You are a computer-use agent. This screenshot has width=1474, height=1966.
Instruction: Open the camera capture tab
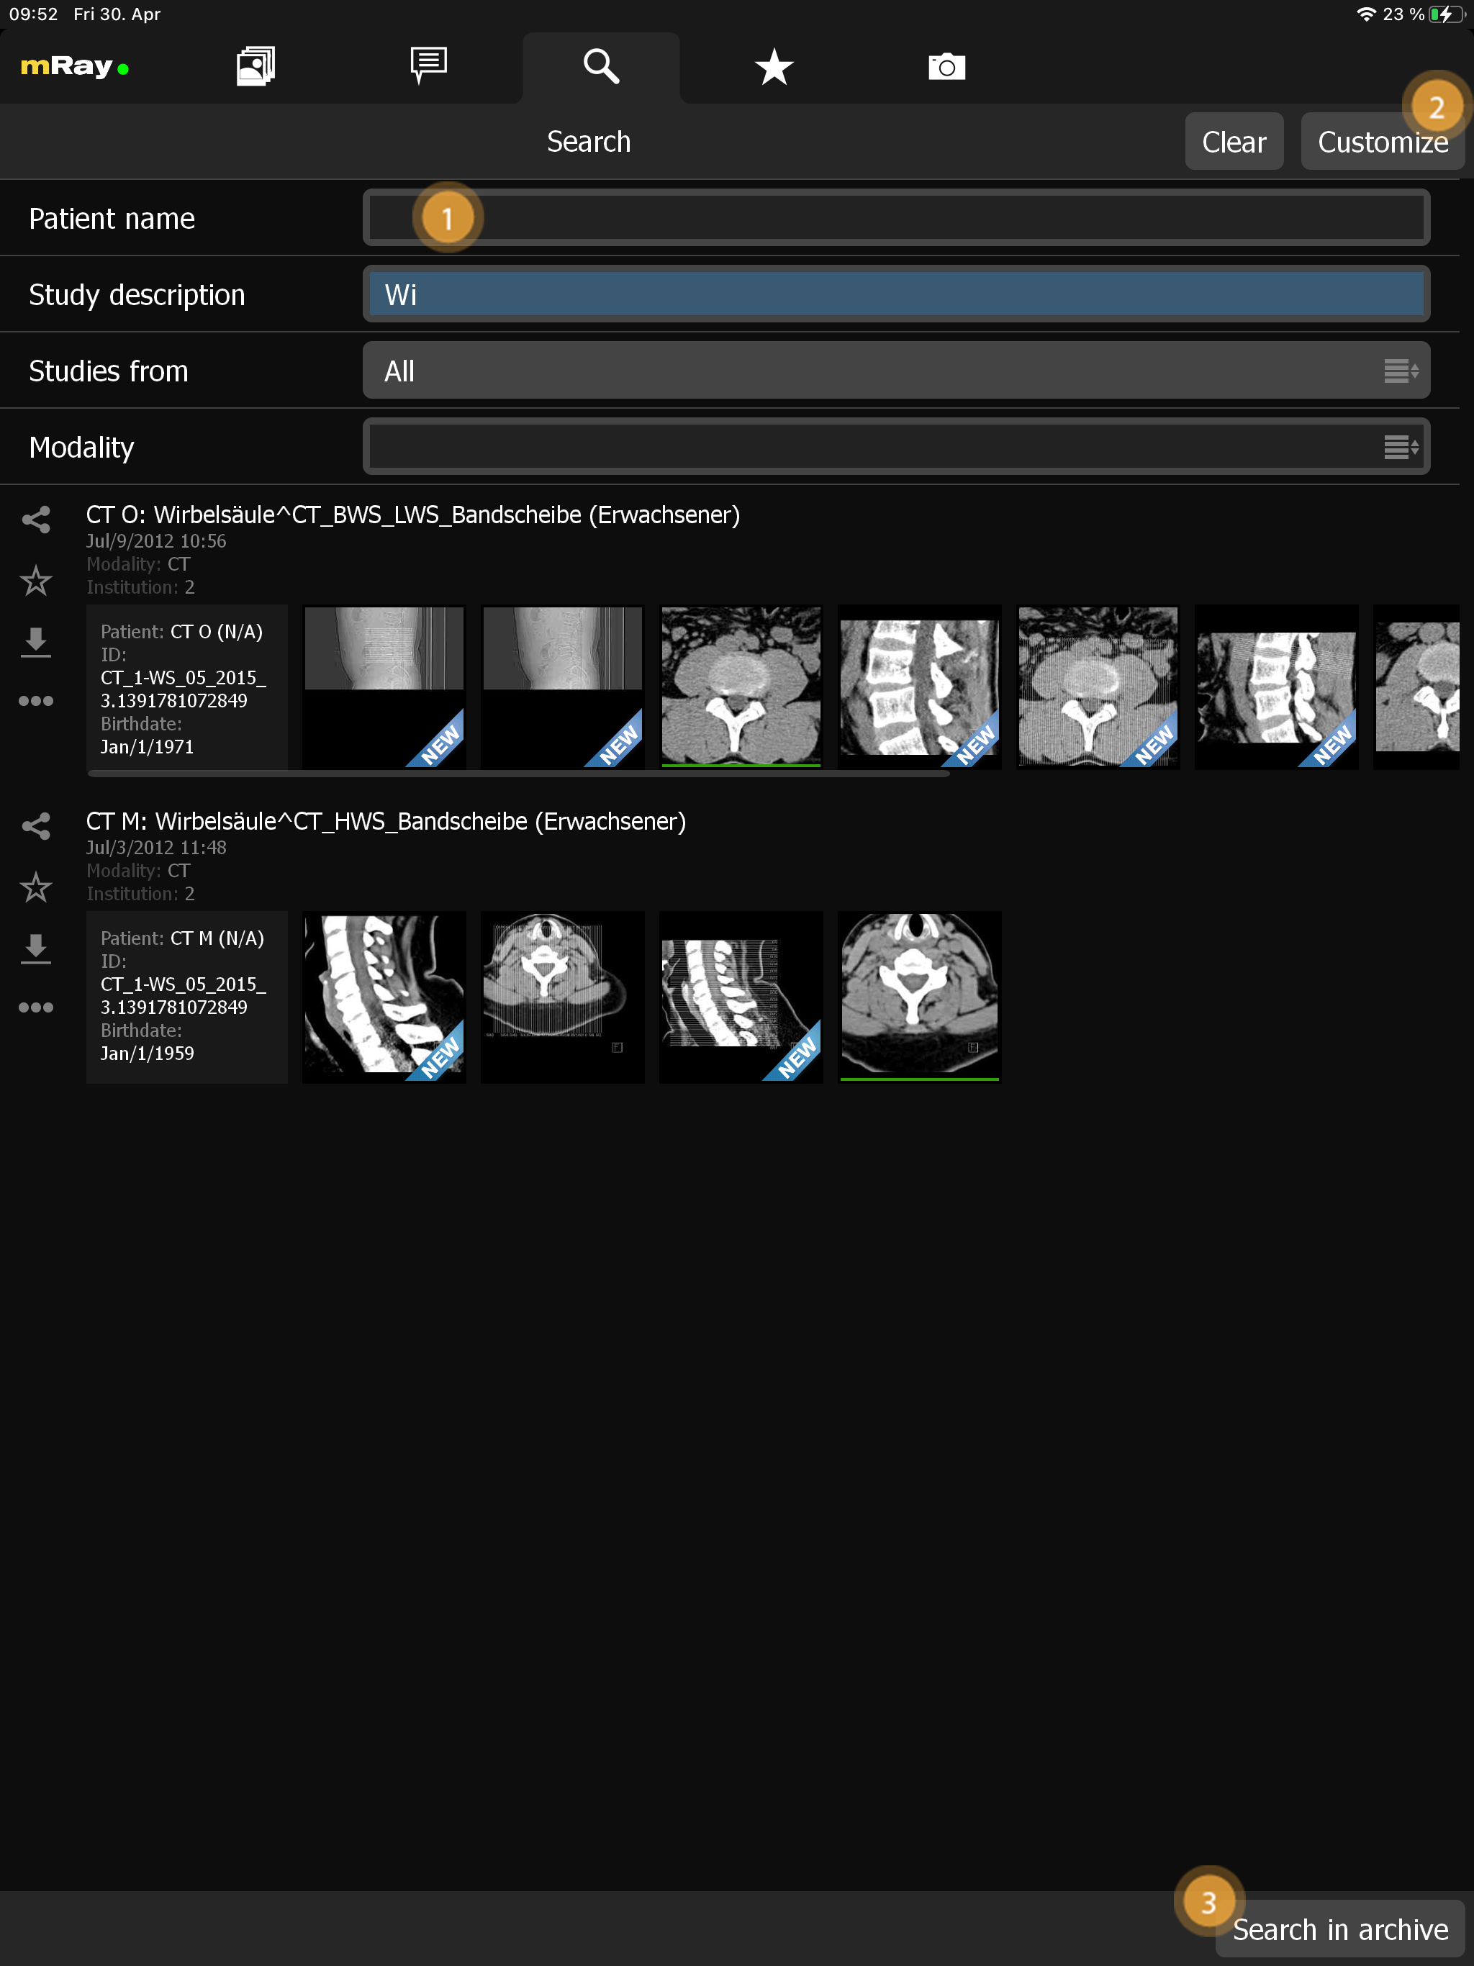click(946, 67)
